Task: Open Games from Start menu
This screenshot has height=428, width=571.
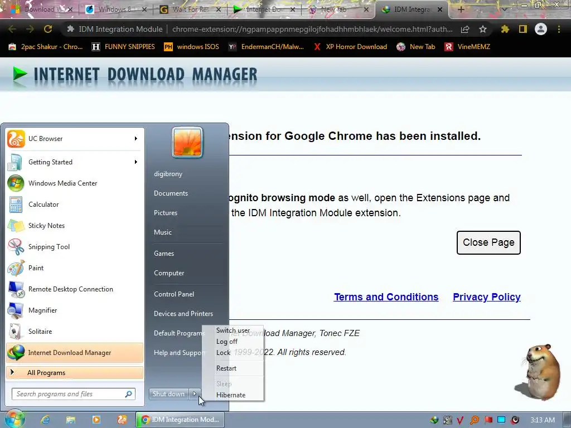Action: click(x=164, y=254)
